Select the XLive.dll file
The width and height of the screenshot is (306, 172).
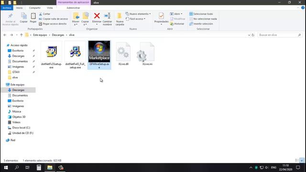pyautogui.click(x=123, y=54)
